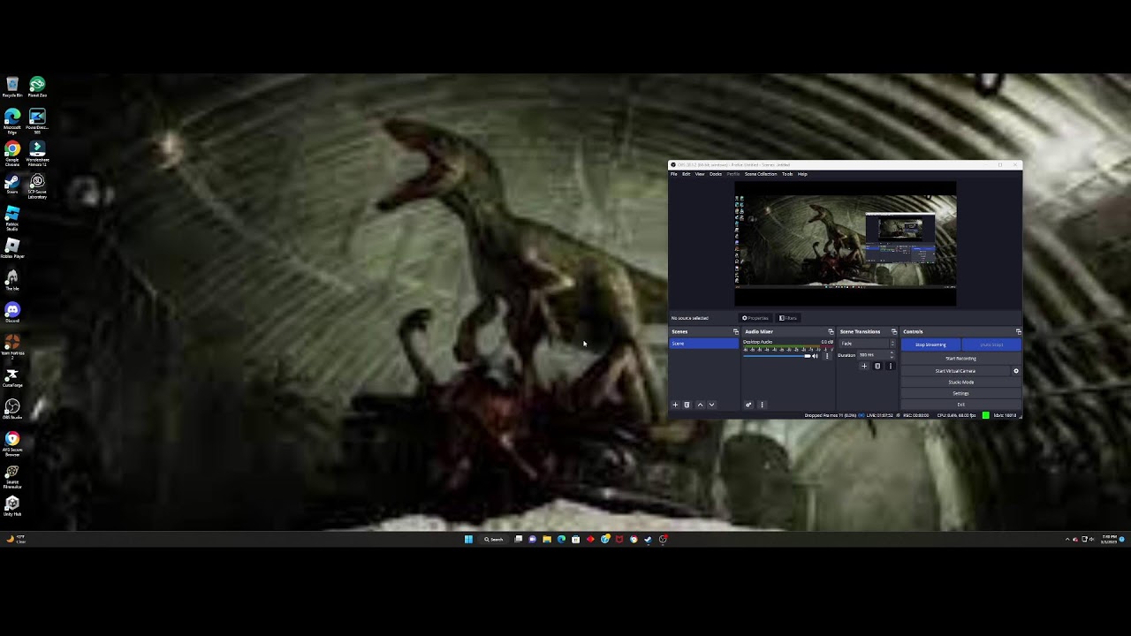Click the Stop Streaming button
Screen dimensions: 1131x636
coord(930,344)
